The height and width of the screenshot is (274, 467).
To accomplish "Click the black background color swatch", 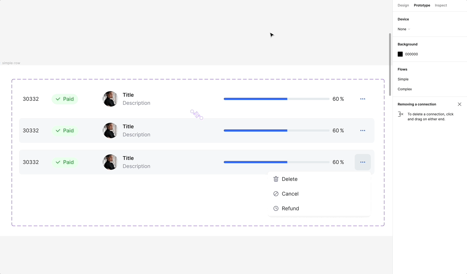I will coord(400,54).
